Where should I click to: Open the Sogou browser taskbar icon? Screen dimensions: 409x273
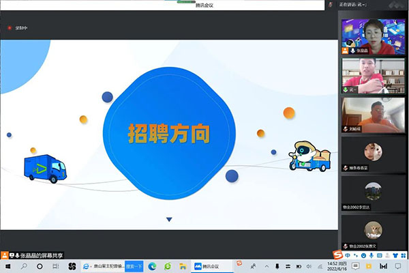[x=167, y=266]
